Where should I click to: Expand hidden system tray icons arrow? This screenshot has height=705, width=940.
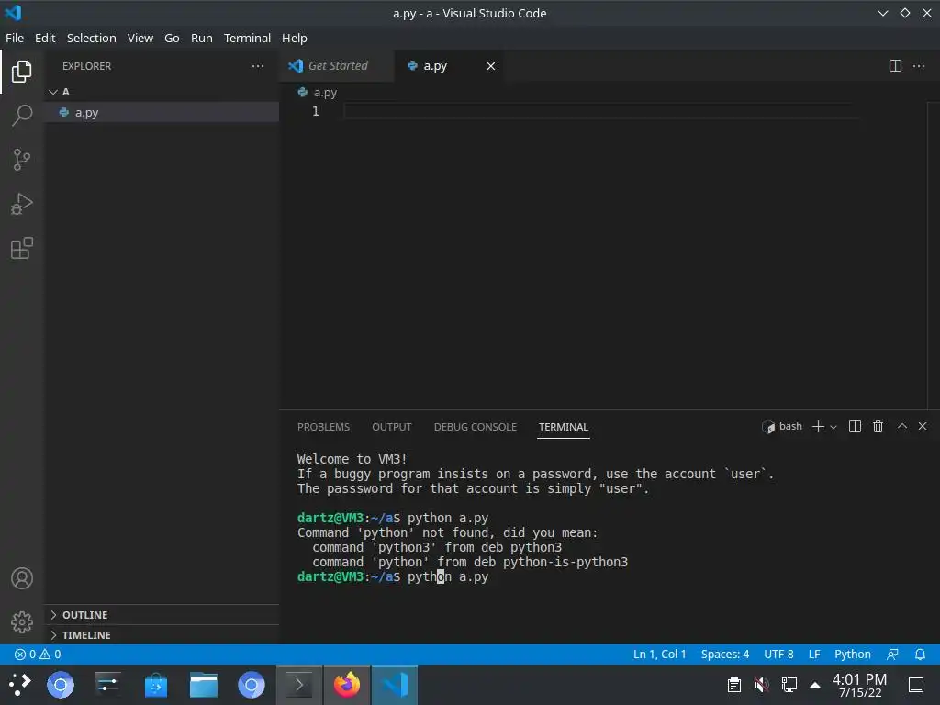(x=815, y=685)
